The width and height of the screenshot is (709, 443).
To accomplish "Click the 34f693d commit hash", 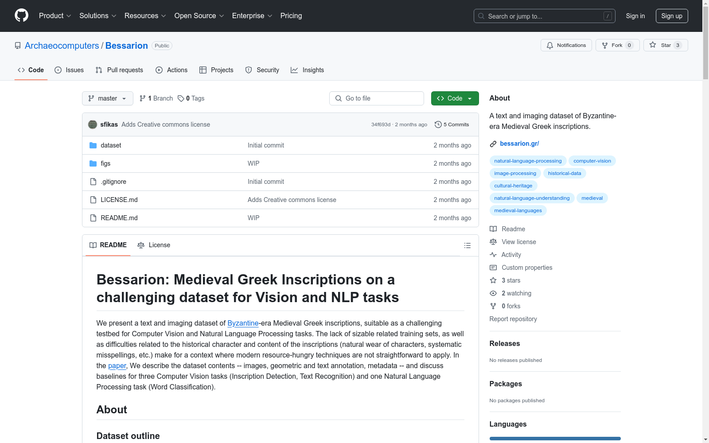I will point(381,124).
